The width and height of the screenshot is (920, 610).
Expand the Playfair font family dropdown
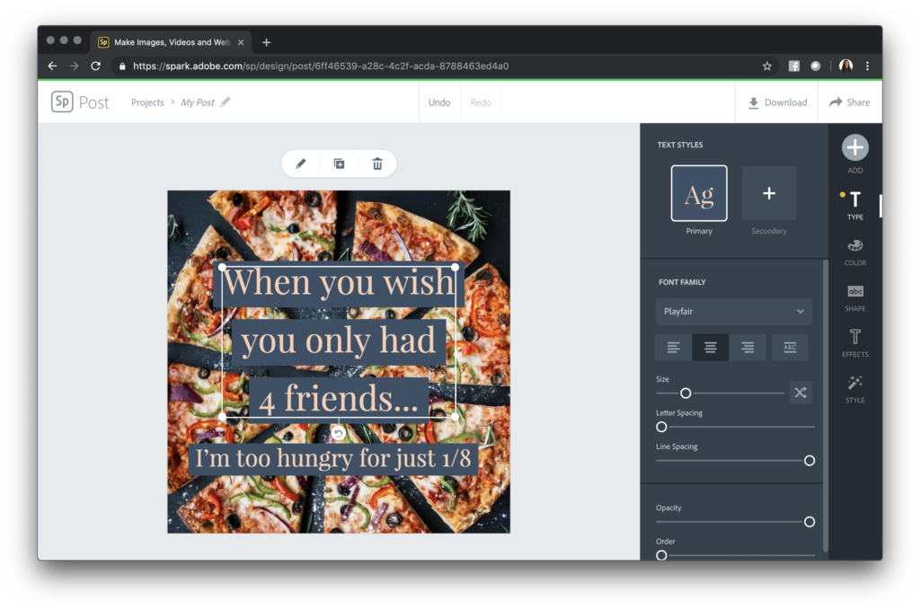click(733, 312)
